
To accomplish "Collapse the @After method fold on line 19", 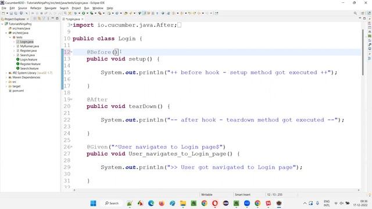I will click(x=71, y=99).
